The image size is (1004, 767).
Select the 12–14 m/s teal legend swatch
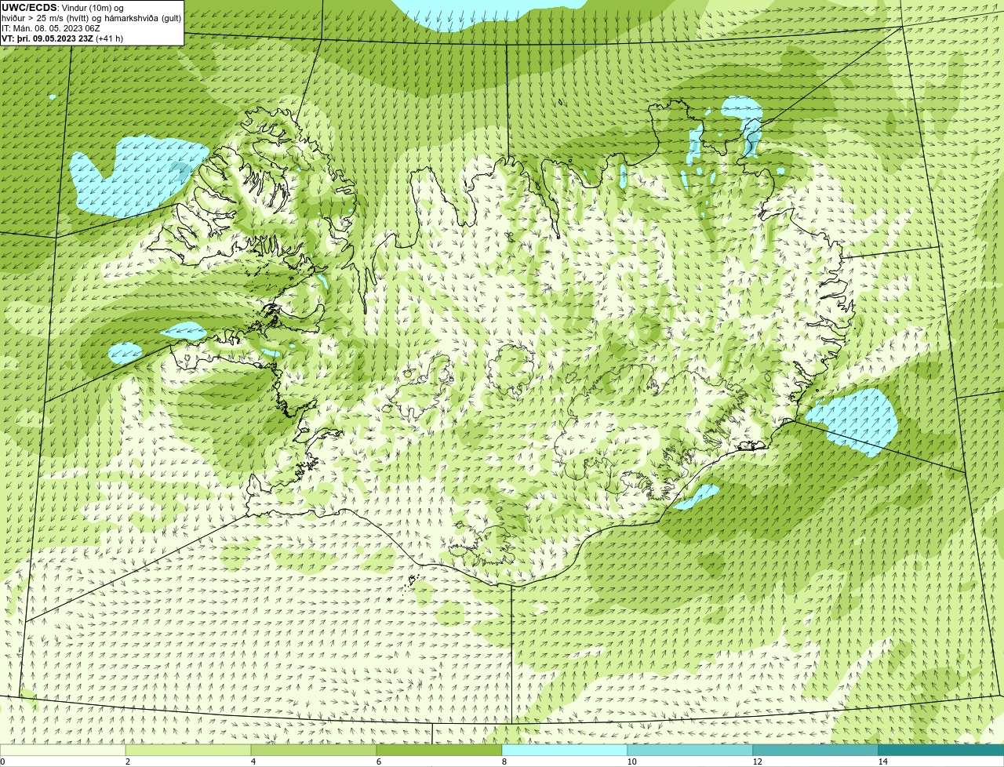[816, 750]
